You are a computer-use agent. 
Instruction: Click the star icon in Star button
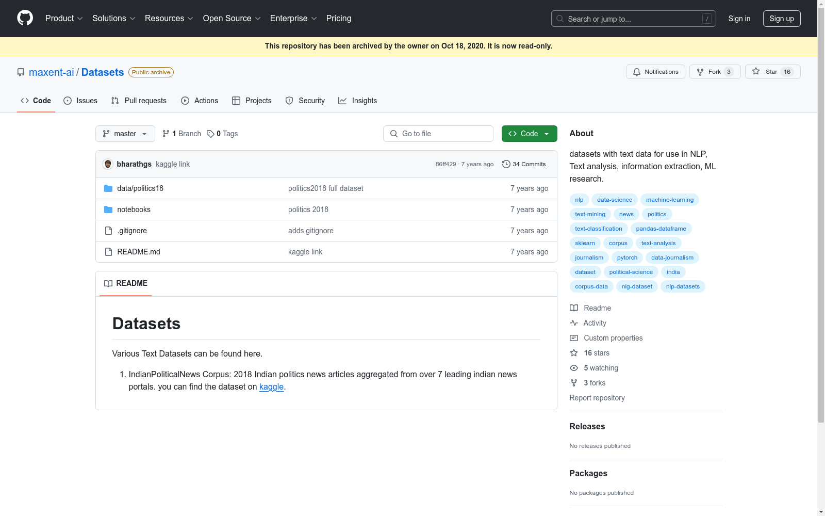coord(756,72)
